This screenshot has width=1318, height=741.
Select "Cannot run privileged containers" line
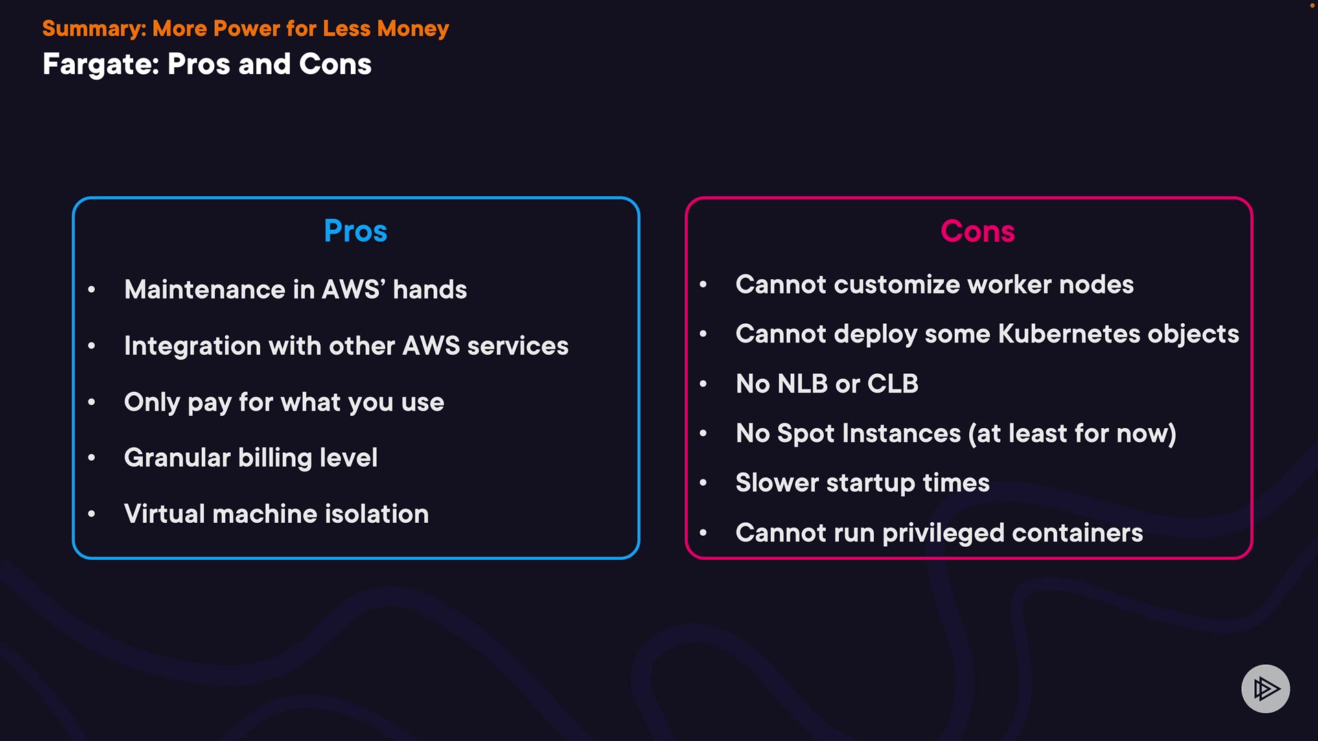click(x=939, y=533)
